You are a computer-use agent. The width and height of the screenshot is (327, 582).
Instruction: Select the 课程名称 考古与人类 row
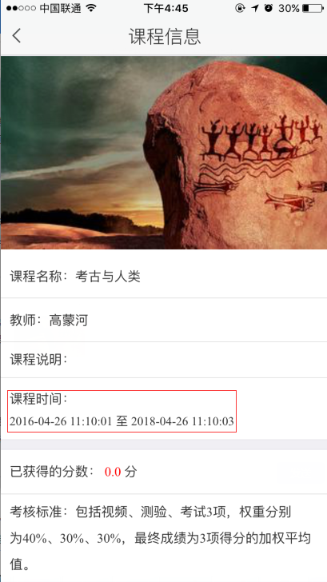164,277
